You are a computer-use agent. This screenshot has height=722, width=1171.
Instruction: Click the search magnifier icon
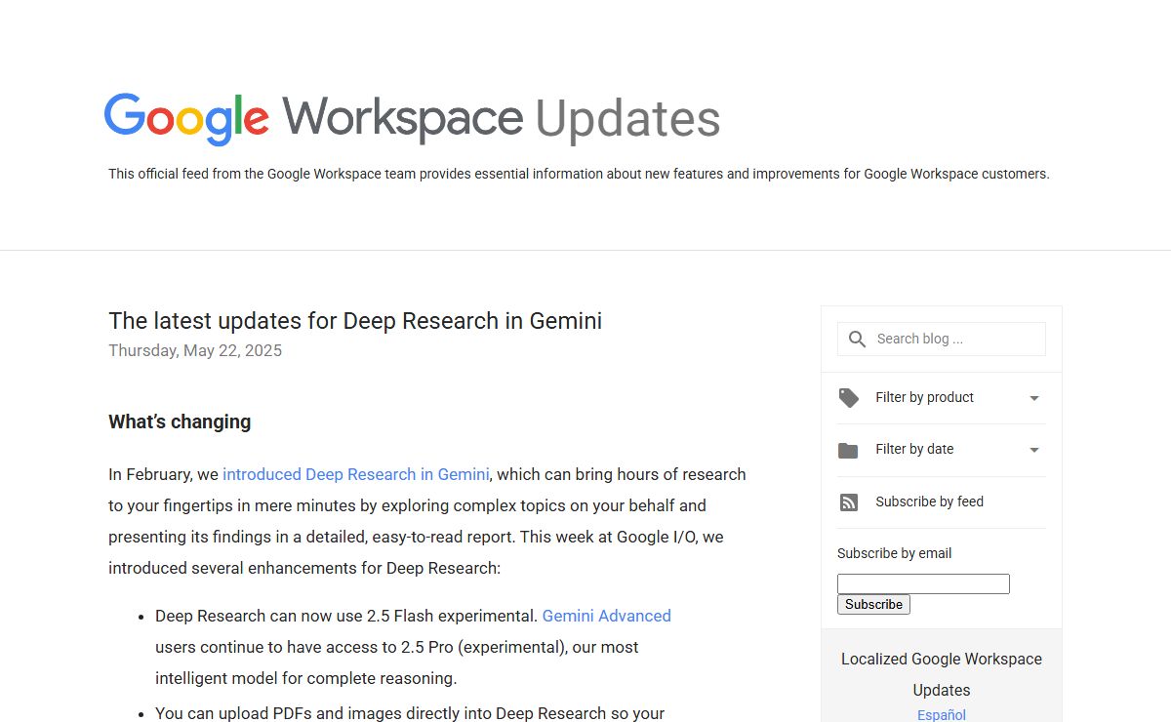pyautogui.click(x=857, y=339)
